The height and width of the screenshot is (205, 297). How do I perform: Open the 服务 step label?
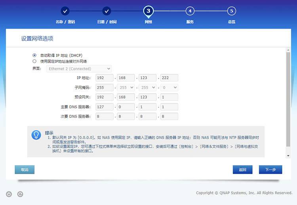(190, 22)
